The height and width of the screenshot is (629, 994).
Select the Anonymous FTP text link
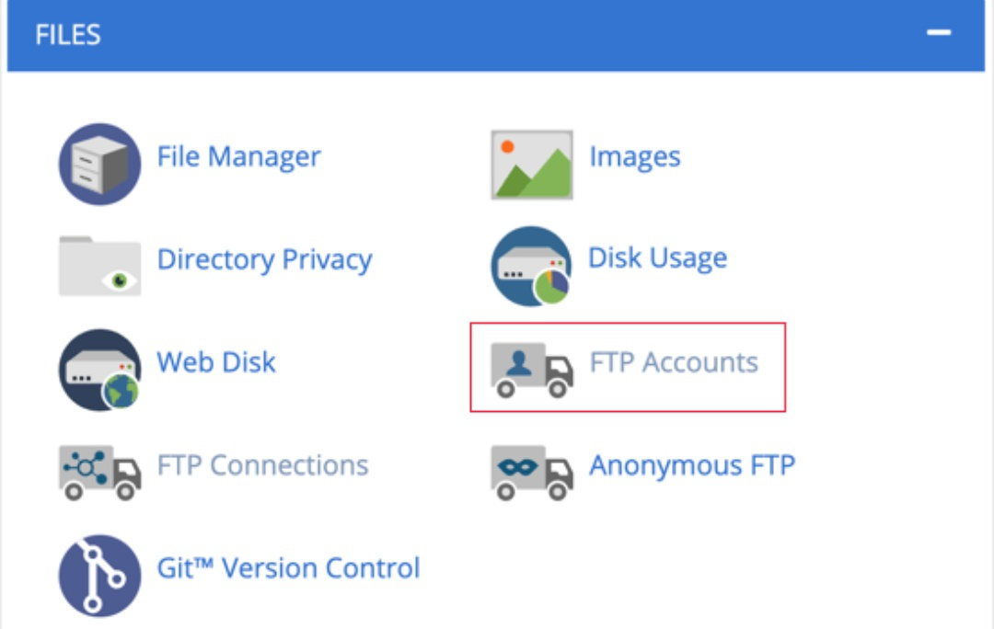coord(691,464)
